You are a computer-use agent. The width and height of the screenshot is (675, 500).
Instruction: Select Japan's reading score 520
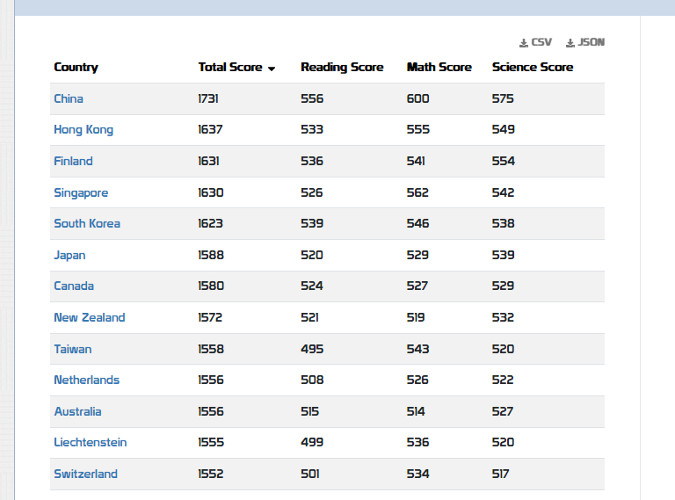pyautogui.click(x=312, y=255)
